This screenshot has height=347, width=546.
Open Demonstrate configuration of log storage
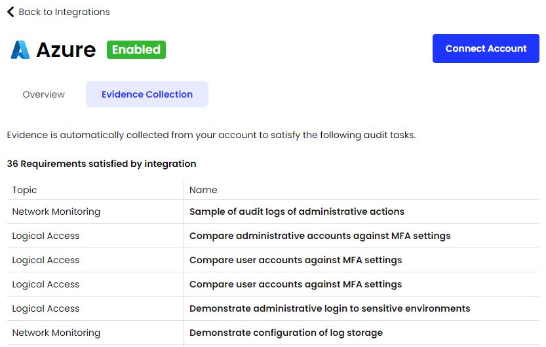pos(286,333)
